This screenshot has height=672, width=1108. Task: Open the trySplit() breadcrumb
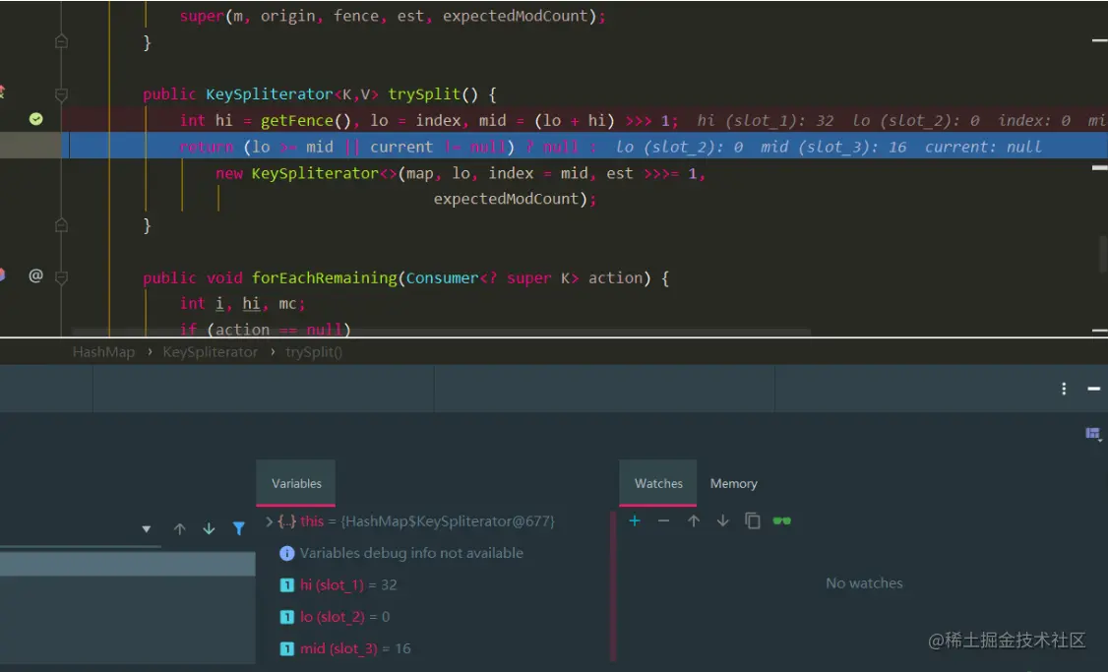click(x=313, y=352)
